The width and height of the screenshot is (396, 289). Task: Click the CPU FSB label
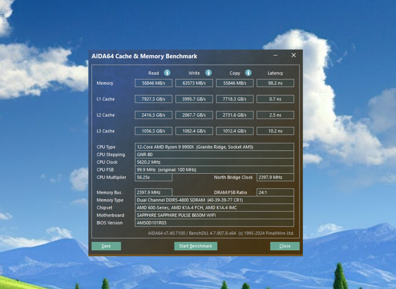coord(105,170)
